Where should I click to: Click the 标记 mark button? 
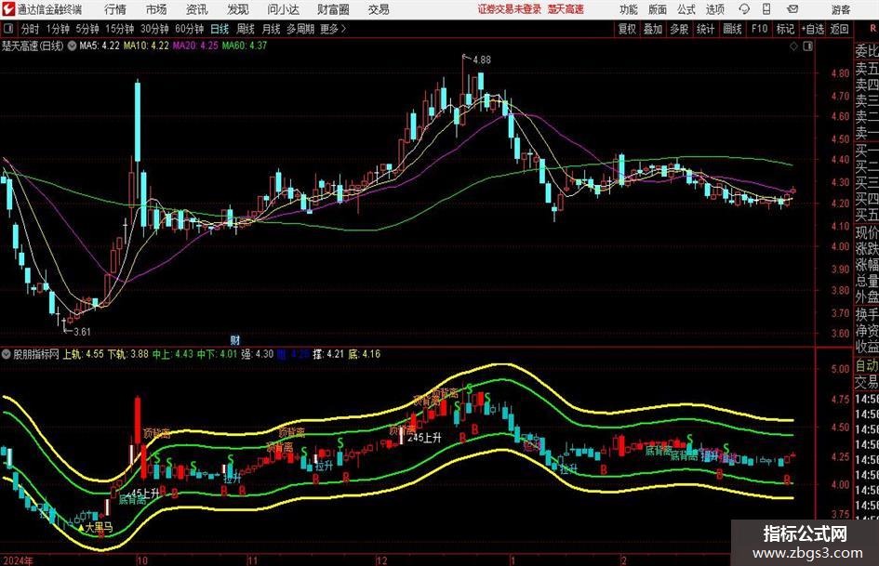(785, 29)
